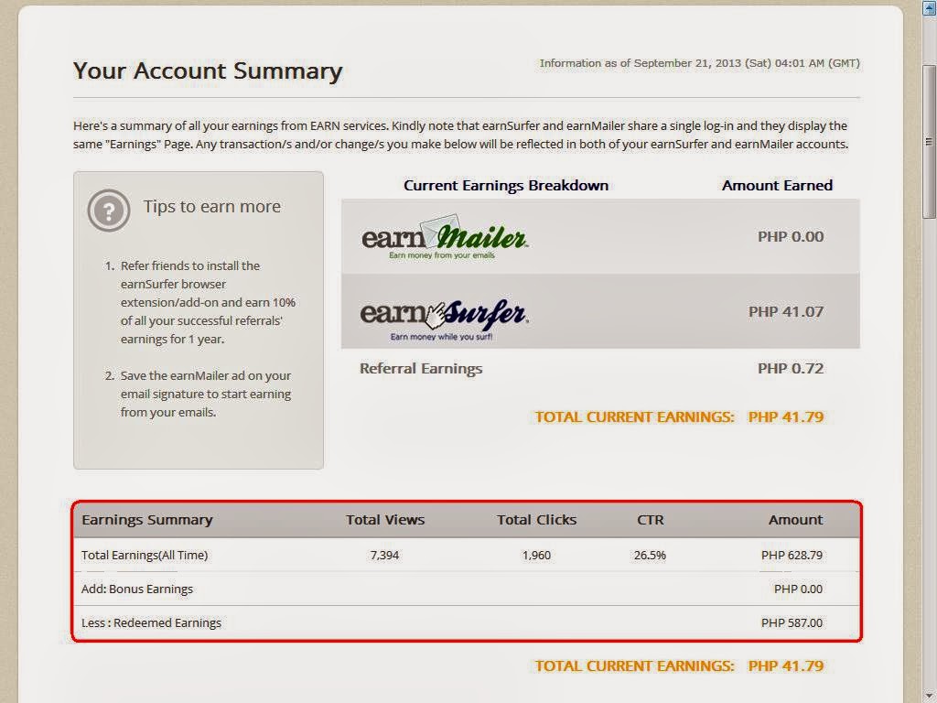Screen dimensions: 937x703
Task: Click the Your Account Summary heading
Action: coord(207,70)
